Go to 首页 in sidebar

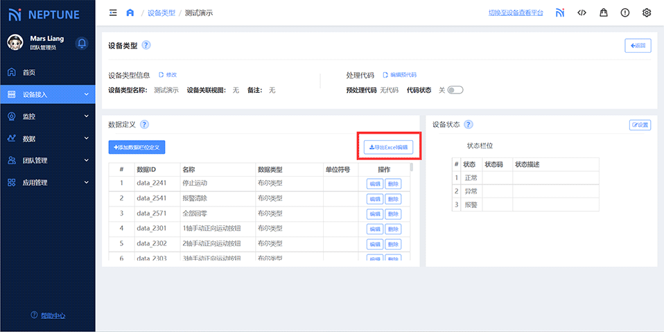[28, 72]
